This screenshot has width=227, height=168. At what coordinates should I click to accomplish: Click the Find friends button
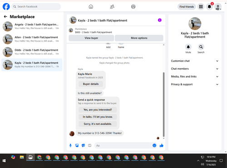coord(187,7)
